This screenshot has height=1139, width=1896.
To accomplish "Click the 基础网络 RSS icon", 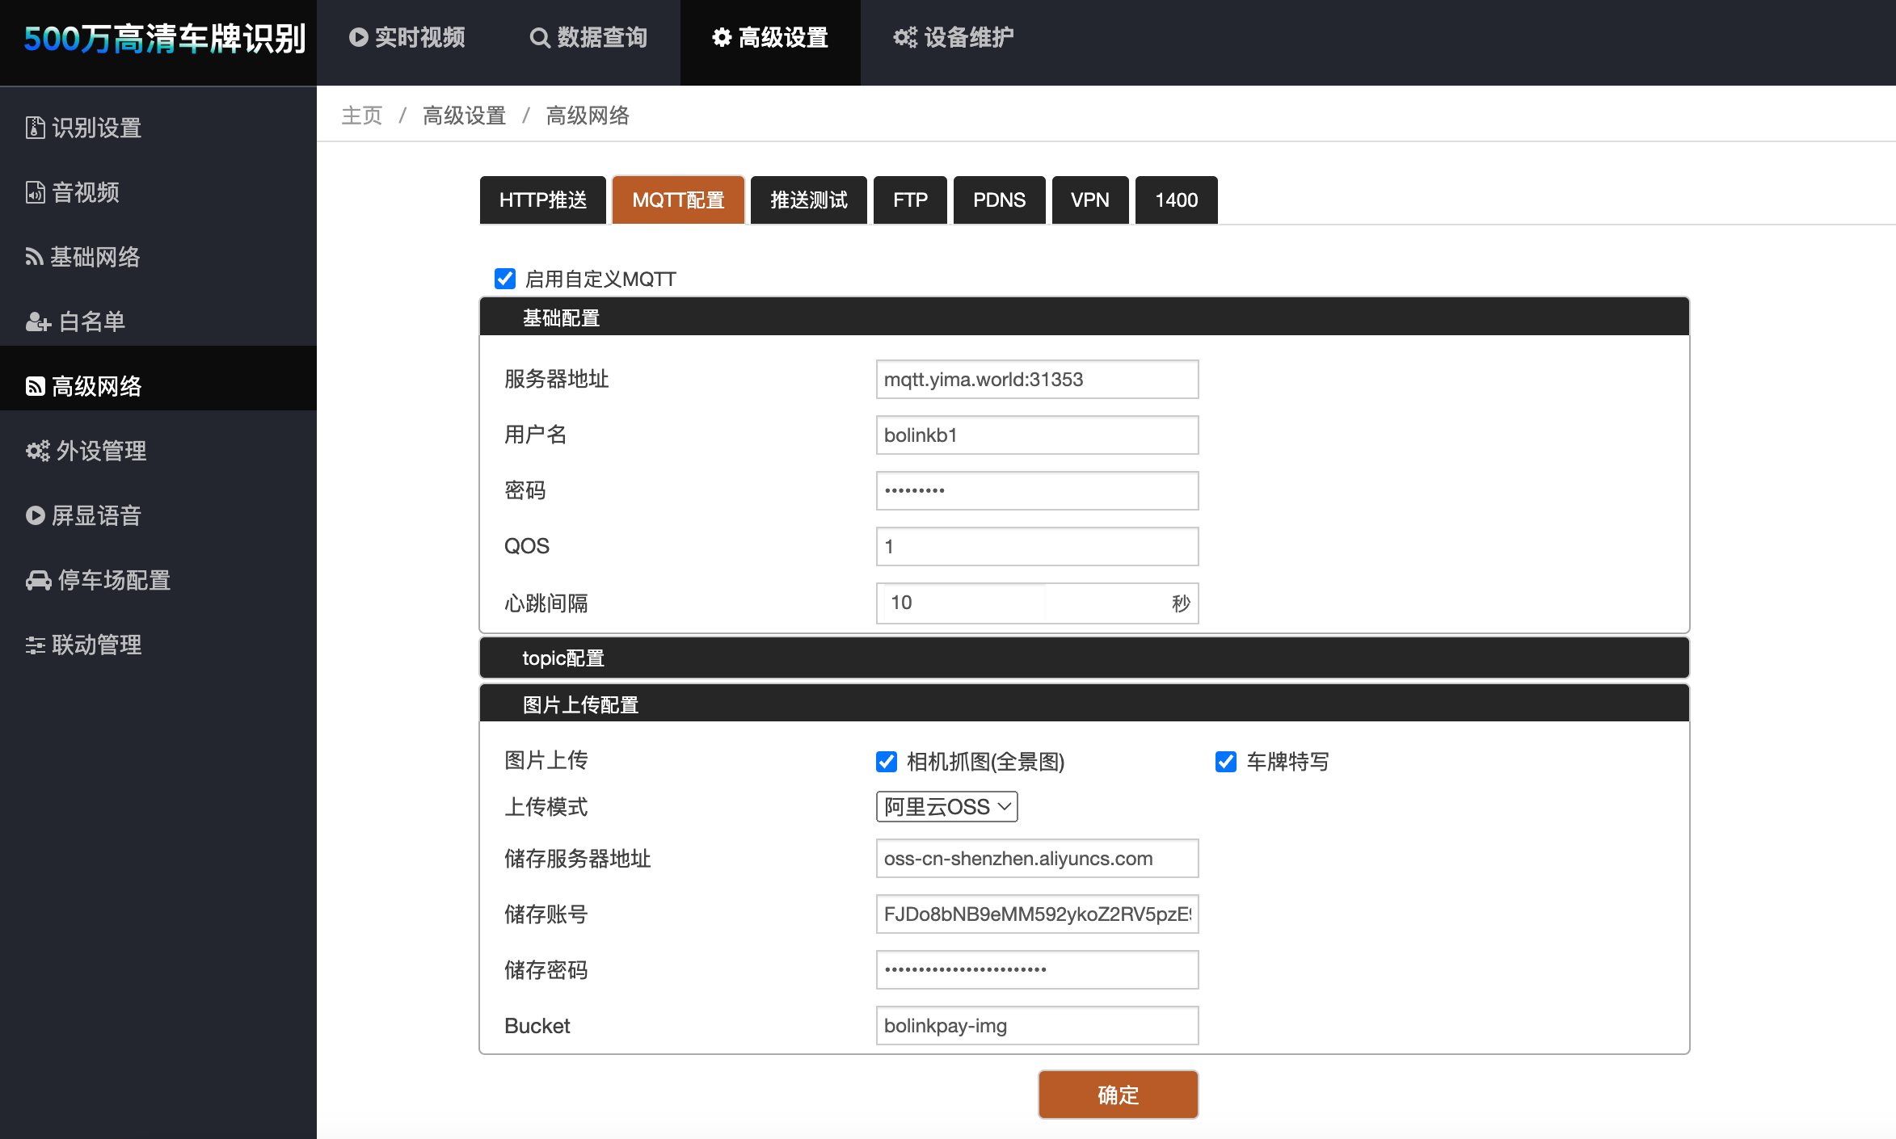I will (34, 257).
